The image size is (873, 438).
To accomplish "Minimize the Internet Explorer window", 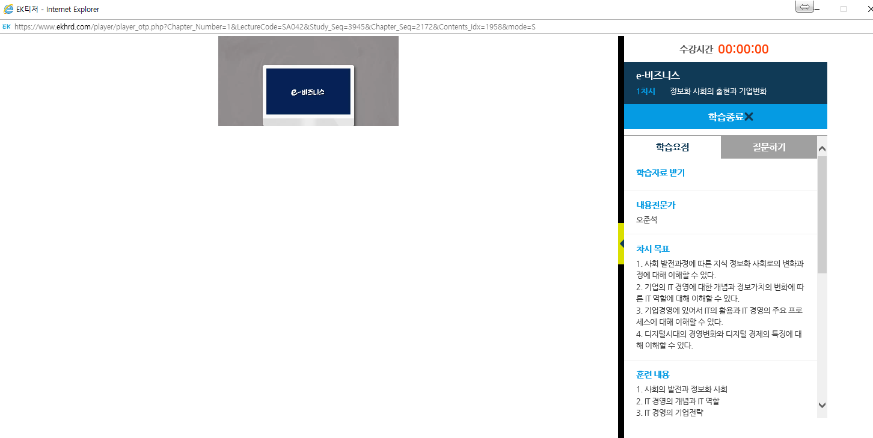I will (x=816, y=9).
